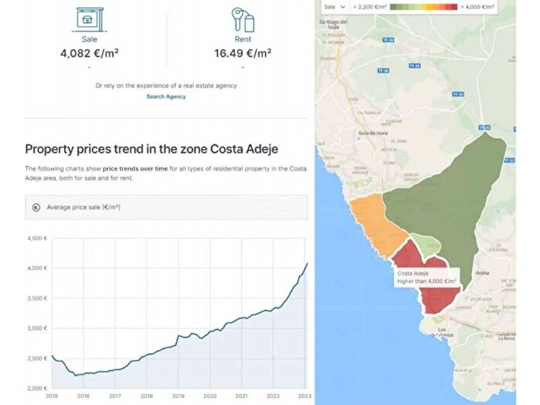
Task: Click the Sale house icon
Action: [x=89, y=19]
